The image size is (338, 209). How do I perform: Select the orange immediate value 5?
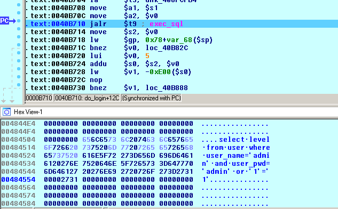pyautogui.click(x=147, y=56)
